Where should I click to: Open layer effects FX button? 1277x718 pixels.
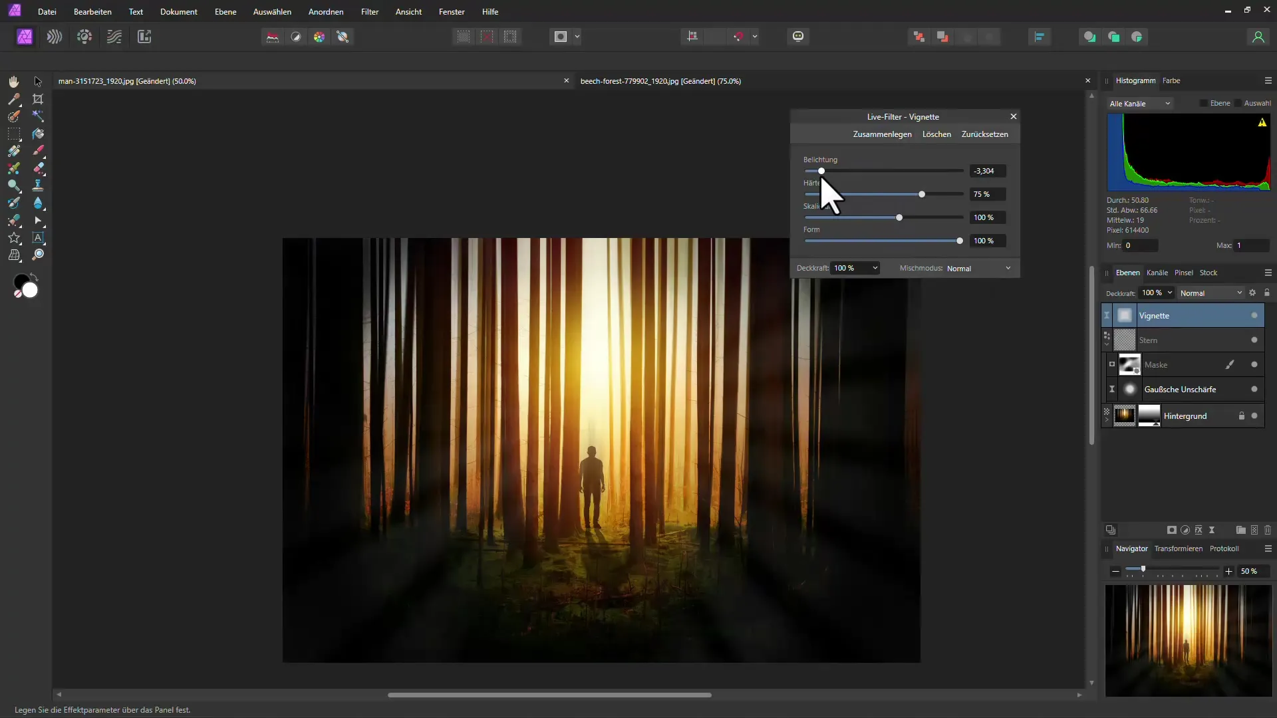[1199, 530]
